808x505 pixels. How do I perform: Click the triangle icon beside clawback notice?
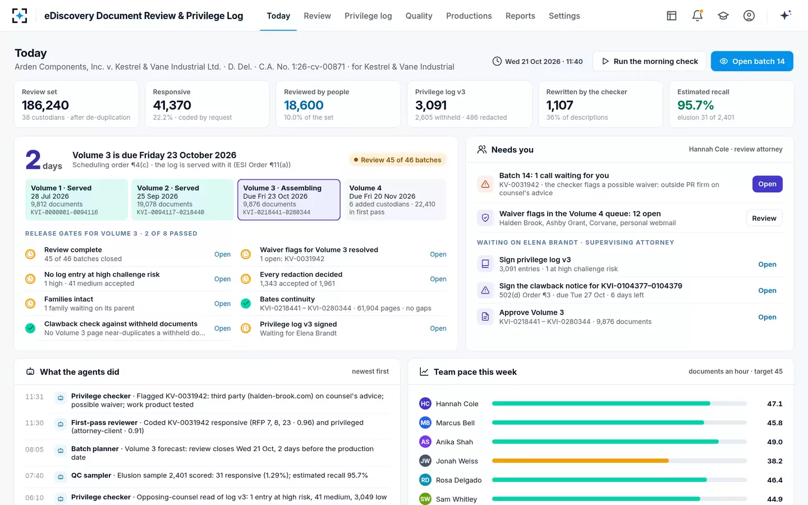tap(485, 290)
